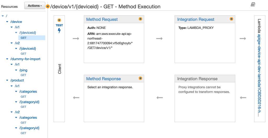Click the orange dot on Method Response
This screenshot has width=268, height=138.
pyautogui.click(x=140, y=78)
